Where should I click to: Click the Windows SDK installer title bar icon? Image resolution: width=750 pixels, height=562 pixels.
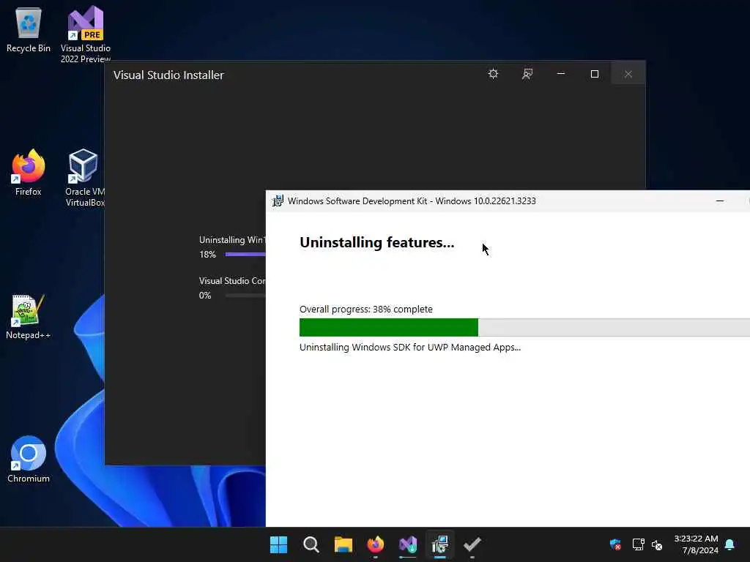point(278,201)
